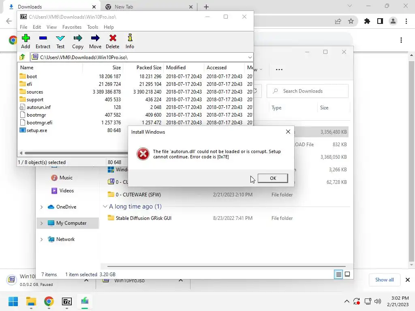Select autorun.inf file in 7-Zip
The width and height of the screenshot is (415, 311).
point(39,107)
